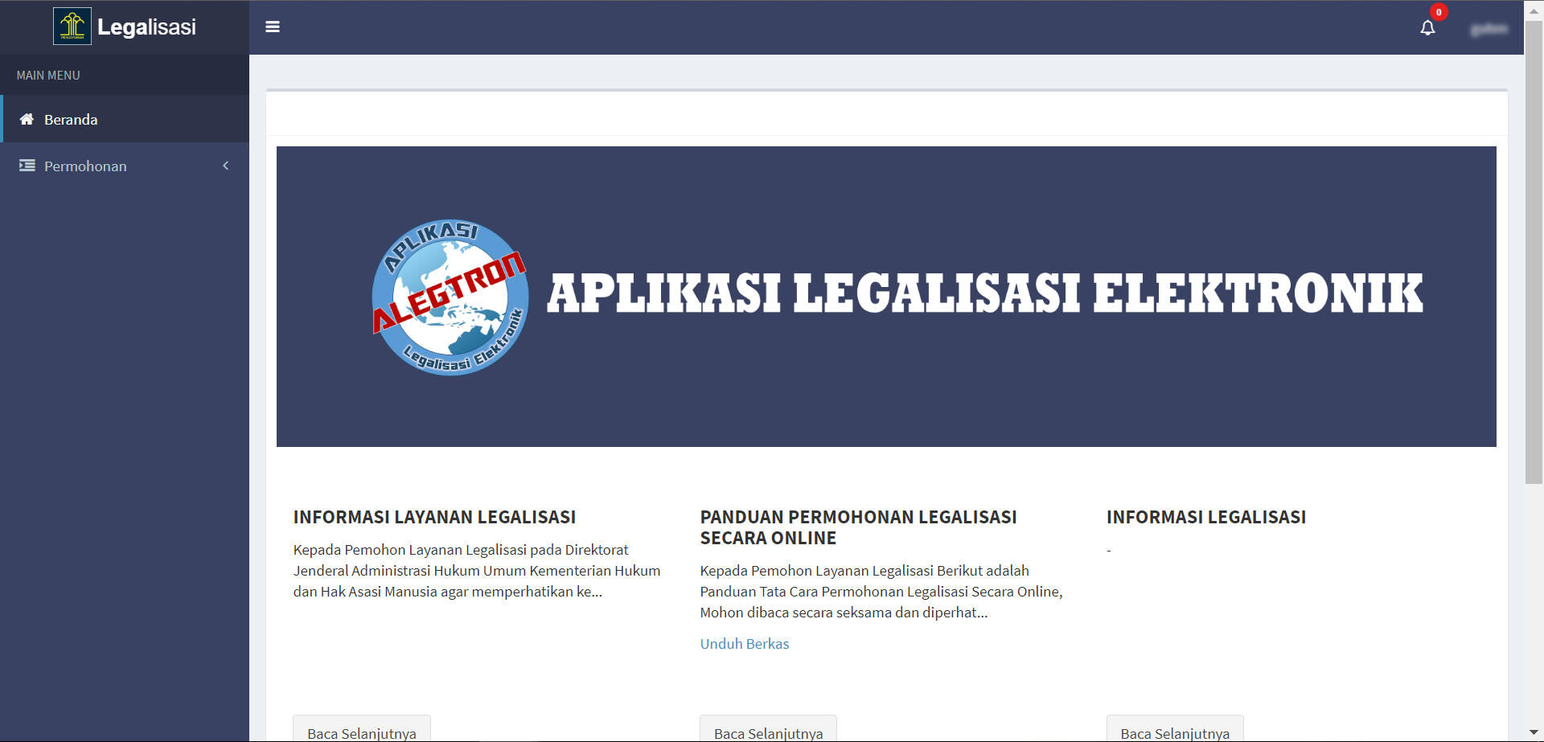Viewport: 1544px width, 742px height.
Task: Click the page scrollbar down arrow
Action: pyautogui.click(x=1534, y=732)
